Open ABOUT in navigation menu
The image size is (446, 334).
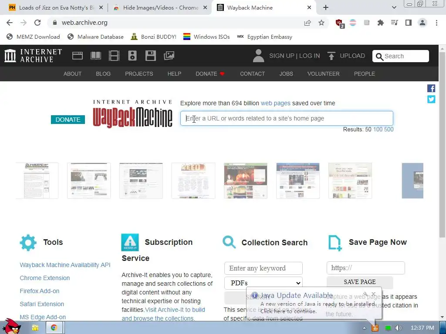click(72, 74)
